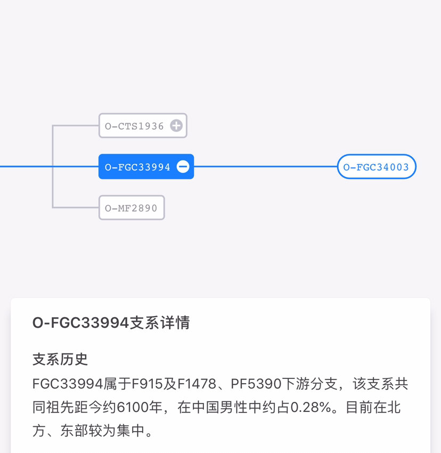
Task: Click the blue line toward O-FGC34003
Action: coord(265,167)
